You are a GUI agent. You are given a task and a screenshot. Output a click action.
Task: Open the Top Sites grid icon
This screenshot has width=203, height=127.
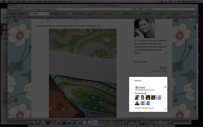pos(14,17)
